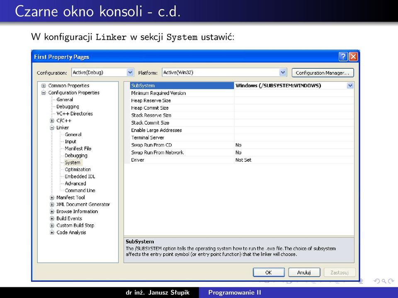
Task: Select the Swap Run From CD property
Action: (182, 145)
